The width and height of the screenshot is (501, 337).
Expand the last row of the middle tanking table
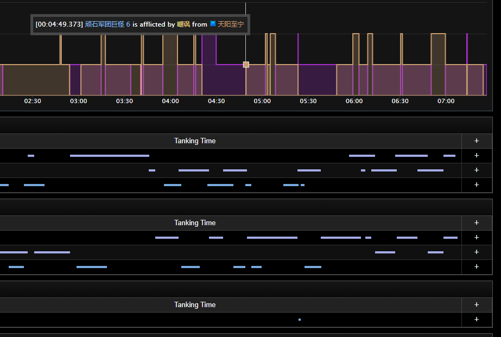[x=477, y=266]
